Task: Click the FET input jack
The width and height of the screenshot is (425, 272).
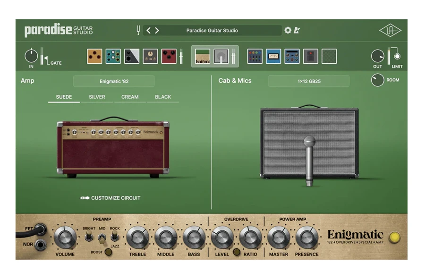Action: (41, 230)
